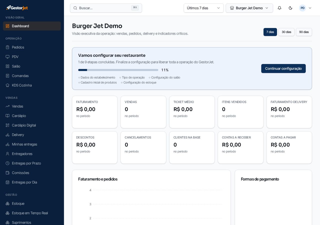Click the search magnifier icon
This screenshot has width=320, height=225.
tap(75, 8)
